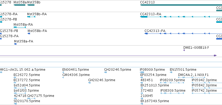The height and width of the screenshot is (105, 222).
Task: Select the CG42313 gene bar
Action: click(181, 5)
